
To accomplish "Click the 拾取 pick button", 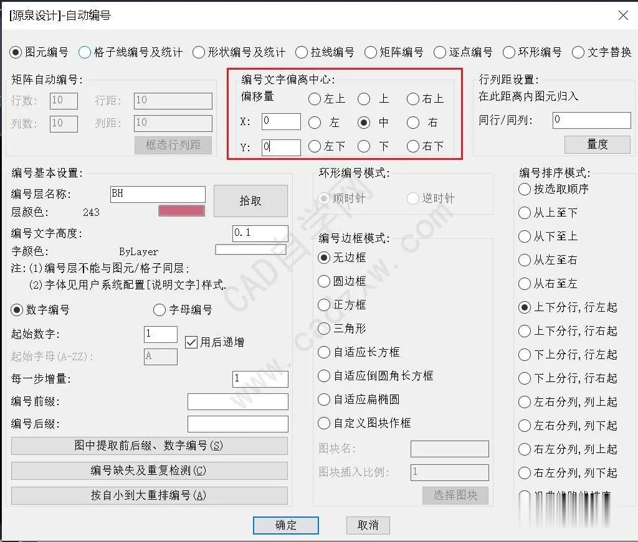I will [250, 200].
